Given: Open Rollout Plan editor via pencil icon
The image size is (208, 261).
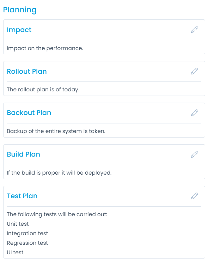Looking at the screenshot, I should click(194, 71).
